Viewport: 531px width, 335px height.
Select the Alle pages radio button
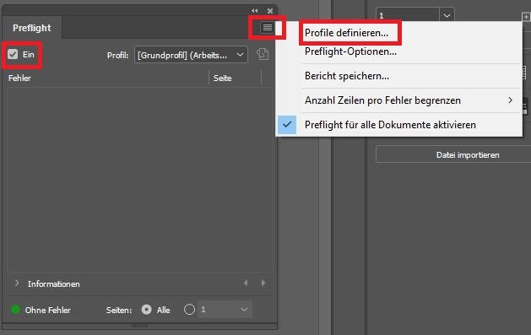click(x=147, y=310)
